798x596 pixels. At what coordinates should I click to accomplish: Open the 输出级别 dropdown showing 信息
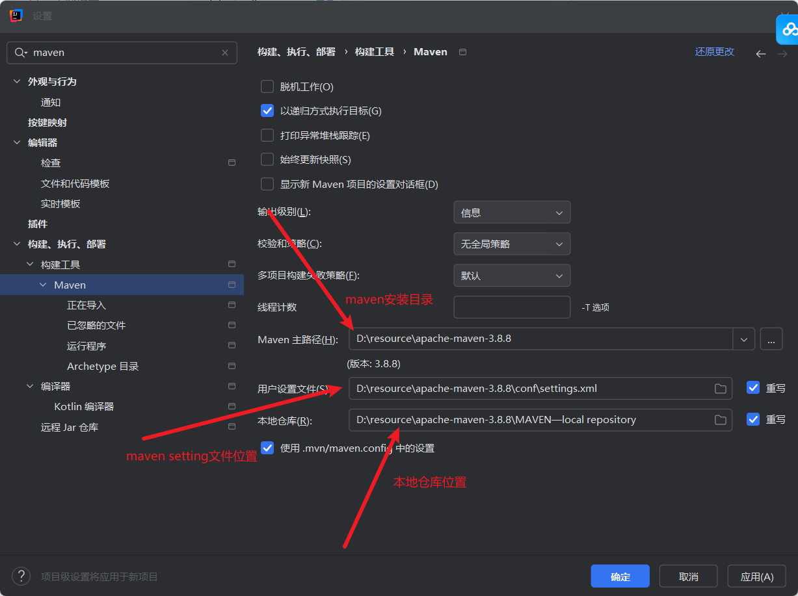[x=512, y=213]
